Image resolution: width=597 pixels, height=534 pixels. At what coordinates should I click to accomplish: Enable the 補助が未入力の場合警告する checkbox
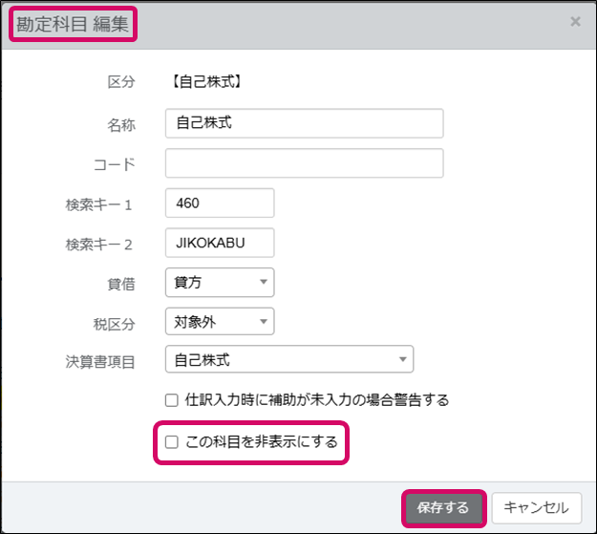(x=172, y=399)
